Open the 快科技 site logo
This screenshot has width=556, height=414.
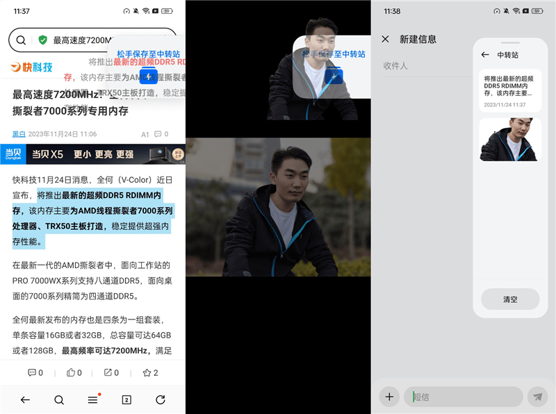click(31, 67)
